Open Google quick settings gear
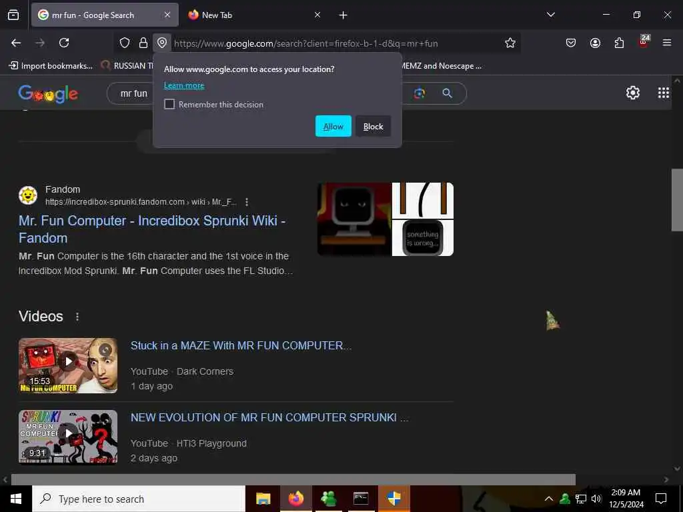The image size is (683, 512). 632,93
